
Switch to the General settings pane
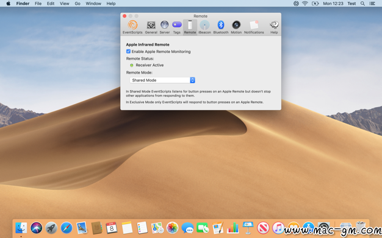click(151, 27)
